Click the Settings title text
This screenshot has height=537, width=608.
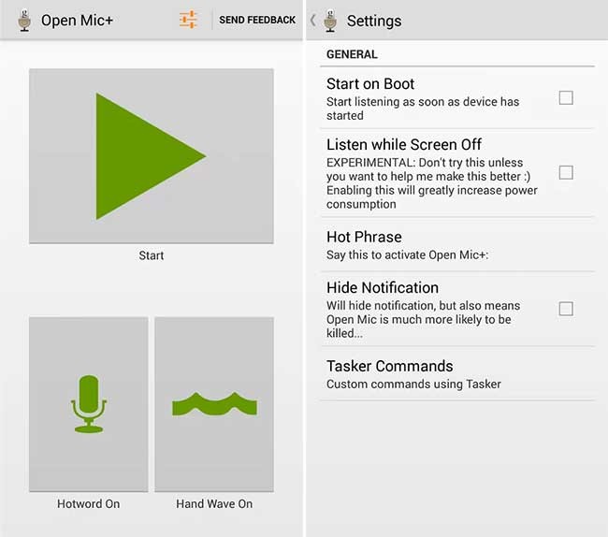point(374,21)
